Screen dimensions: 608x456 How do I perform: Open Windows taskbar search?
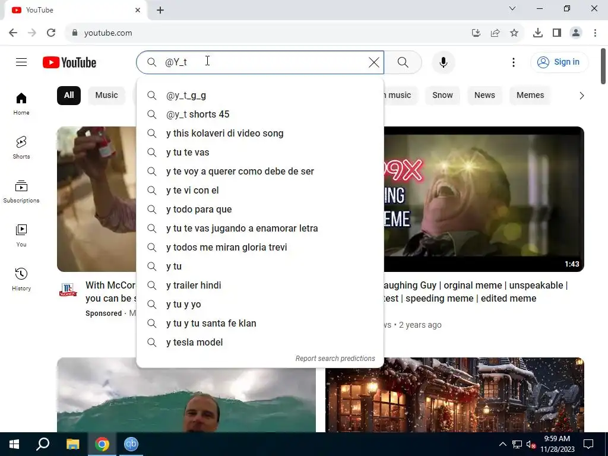click(43, 444)
